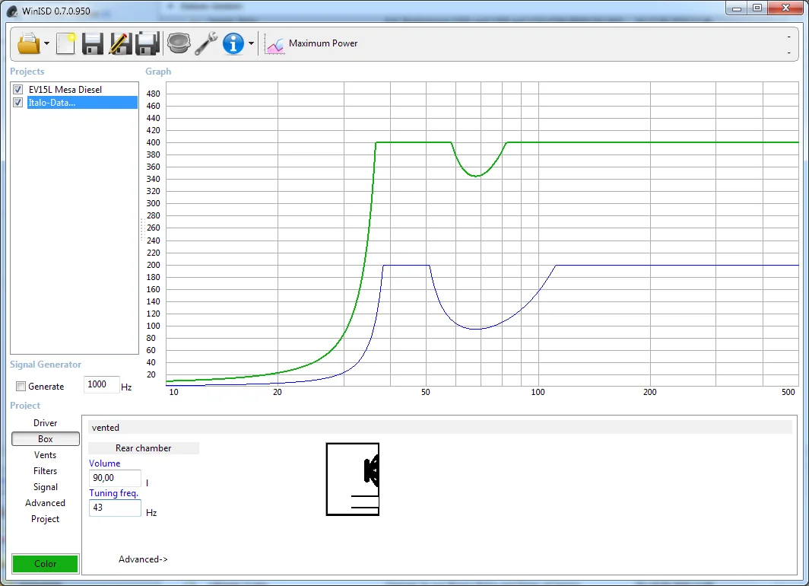Click the blue info icon

coord(233,43)
